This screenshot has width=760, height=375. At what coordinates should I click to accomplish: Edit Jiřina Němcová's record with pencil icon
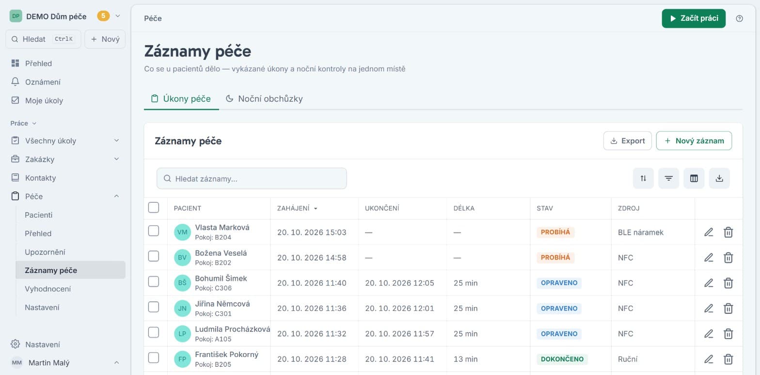coord(709,308)
